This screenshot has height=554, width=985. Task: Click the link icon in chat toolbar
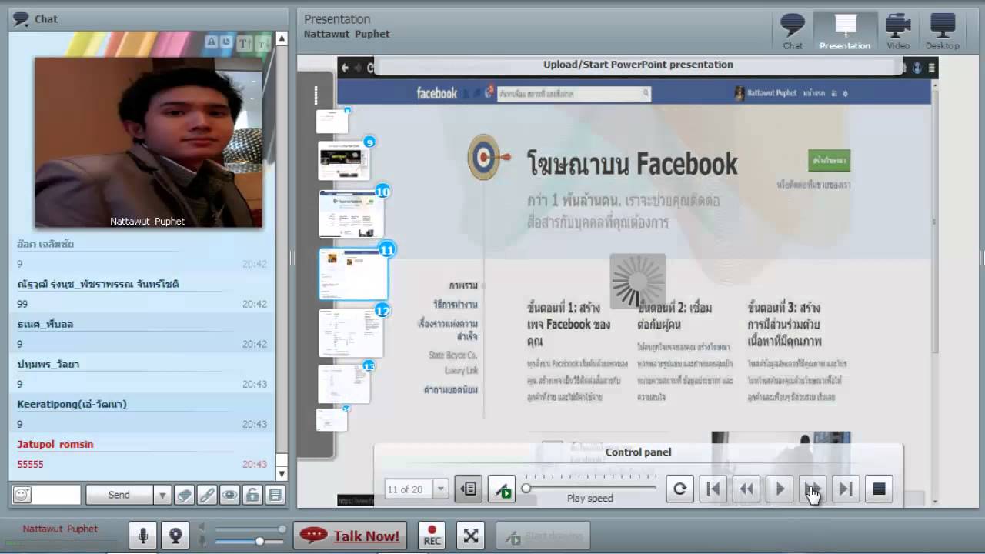(207, 495)
